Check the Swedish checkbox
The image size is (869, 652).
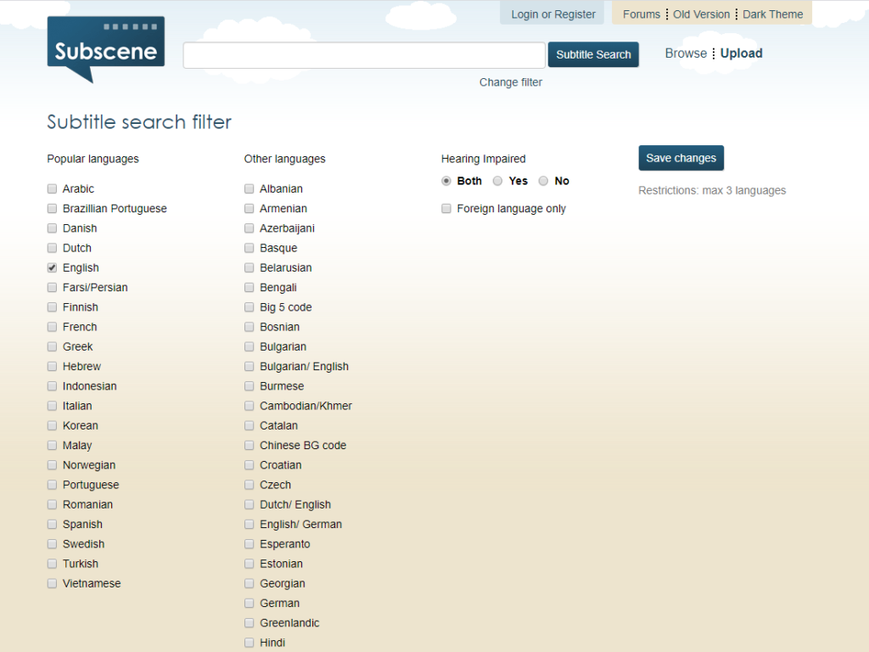coord(52,544)
